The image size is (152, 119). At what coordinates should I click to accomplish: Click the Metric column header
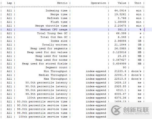tap(62, 3)
